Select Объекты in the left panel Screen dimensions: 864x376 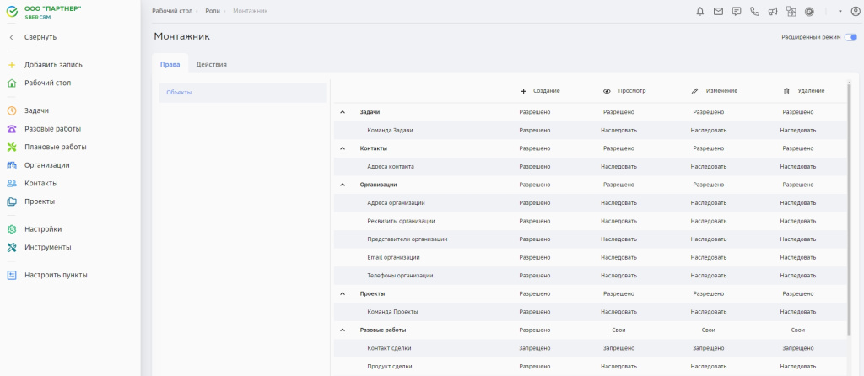pyautogui.click(x=179, y=93)
